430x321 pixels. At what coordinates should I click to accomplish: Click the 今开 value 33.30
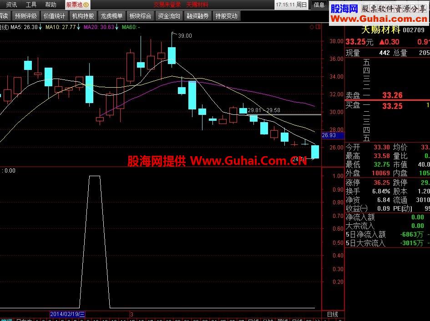click(x=382, y=147)
